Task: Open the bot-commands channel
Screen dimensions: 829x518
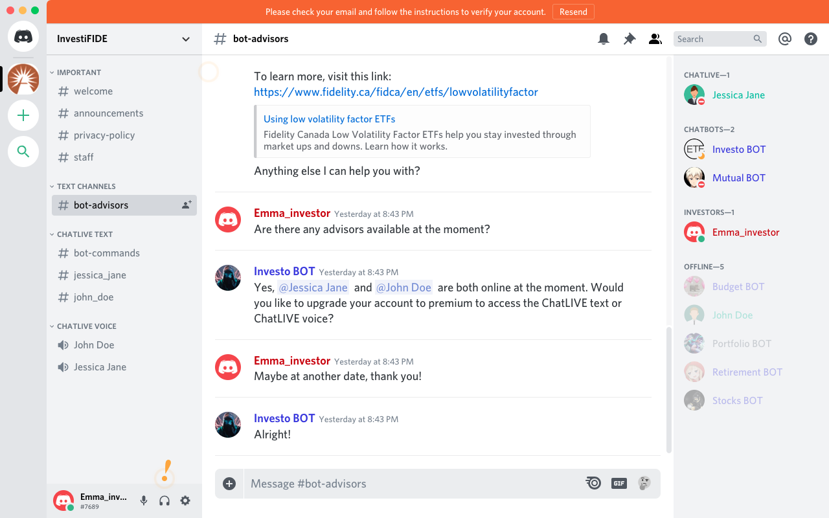Action: pos(124,253)
